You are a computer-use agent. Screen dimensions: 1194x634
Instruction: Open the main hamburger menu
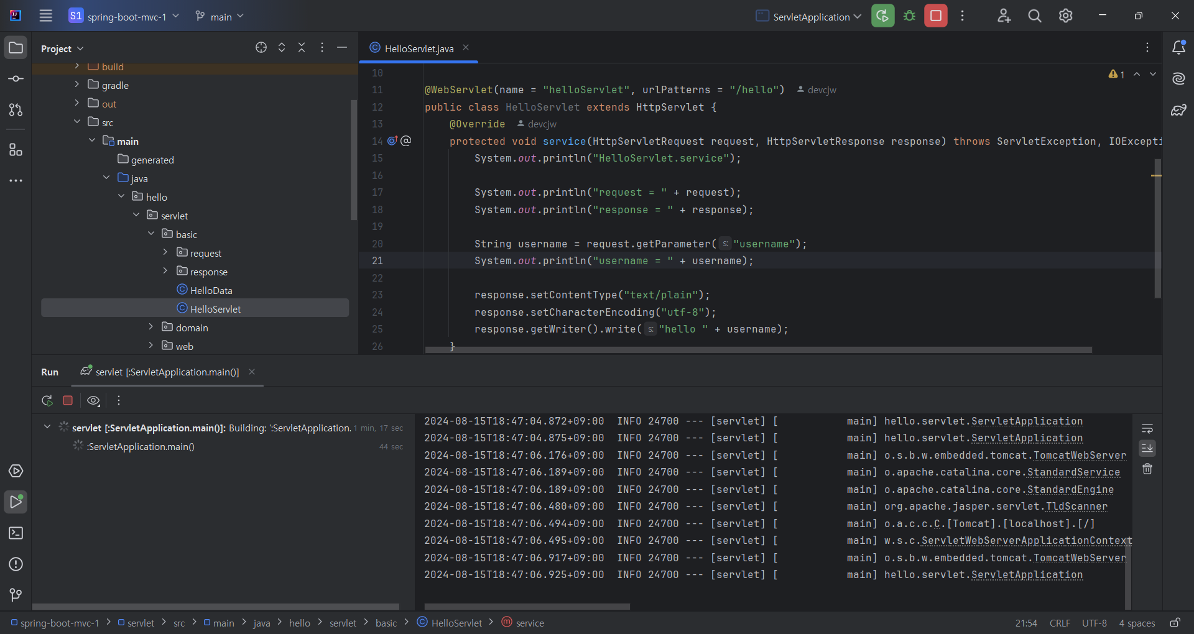pos(45,16)
